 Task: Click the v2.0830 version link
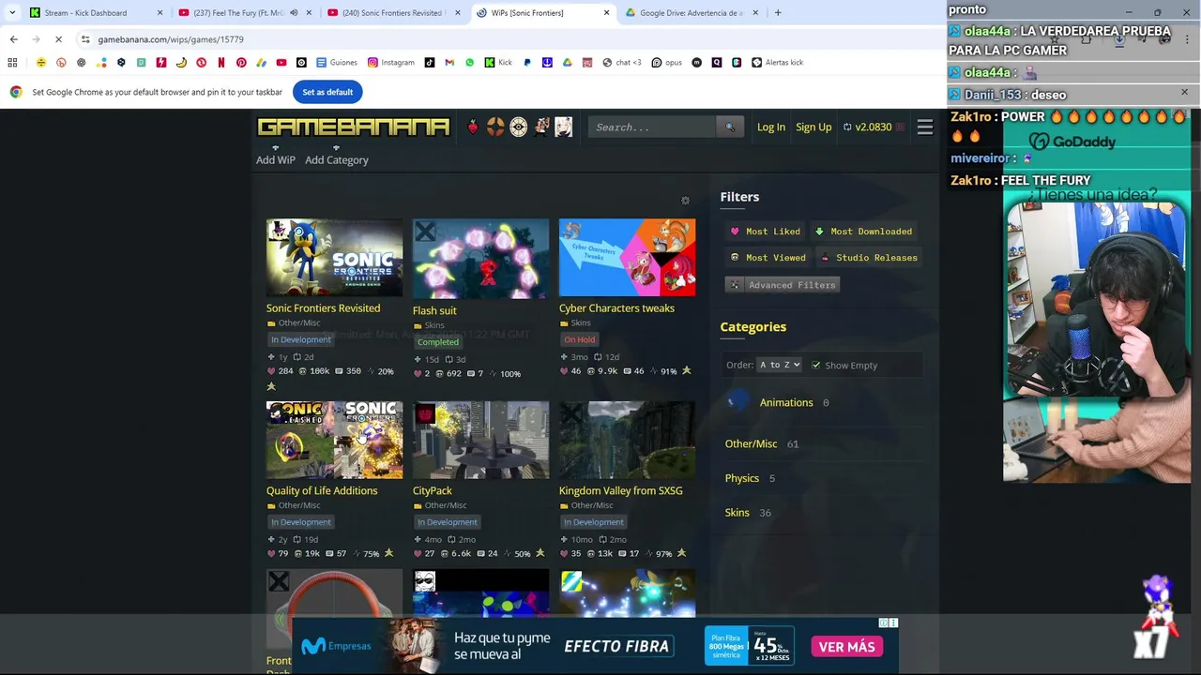(874, 127)
